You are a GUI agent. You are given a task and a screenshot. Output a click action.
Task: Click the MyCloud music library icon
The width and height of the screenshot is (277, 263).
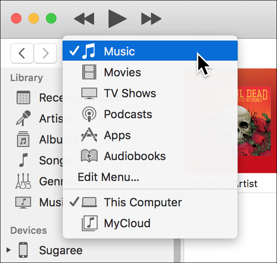point(90,223)
